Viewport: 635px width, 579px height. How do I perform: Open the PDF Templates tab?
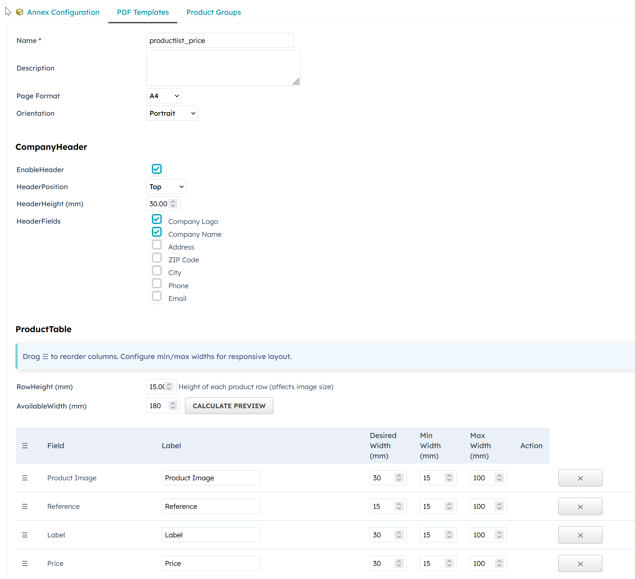(x=143, y=12)
